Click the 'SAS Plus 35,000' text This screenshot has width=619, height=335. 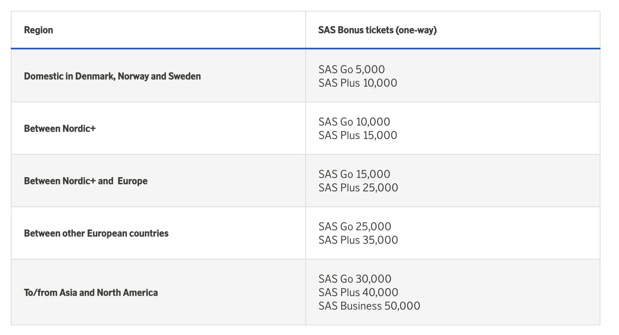358,240
